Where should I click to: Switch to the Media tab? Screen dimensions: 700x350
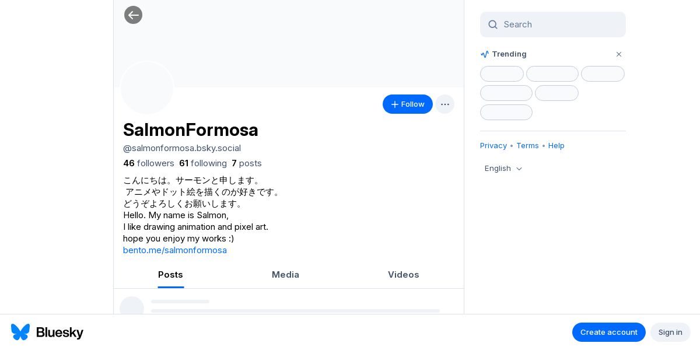pyautogui.click(x=285, y=275)
